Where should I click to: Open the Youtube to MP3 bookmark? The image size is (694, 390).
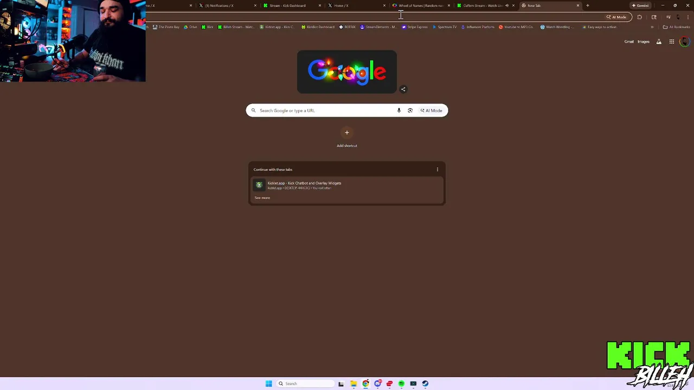[516, 27]
